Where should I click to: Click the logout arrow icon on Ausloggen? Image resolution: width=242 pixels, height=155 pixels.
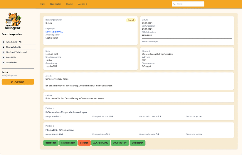point(12,82)
